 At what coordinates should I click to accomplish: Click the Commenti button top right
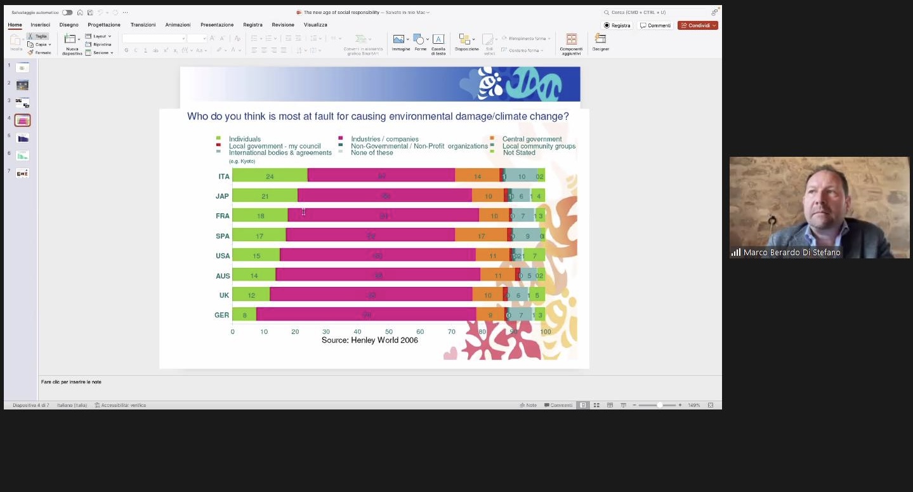point(655,25)
